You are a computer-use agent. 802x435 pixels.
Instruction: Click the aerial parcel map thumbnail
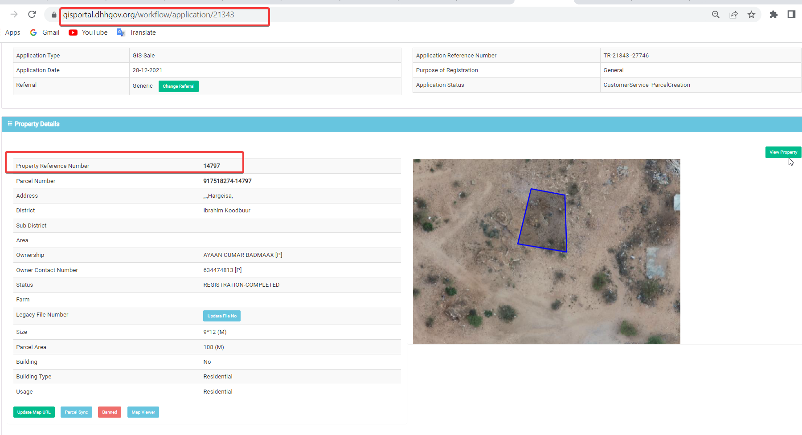pos(547,251)
